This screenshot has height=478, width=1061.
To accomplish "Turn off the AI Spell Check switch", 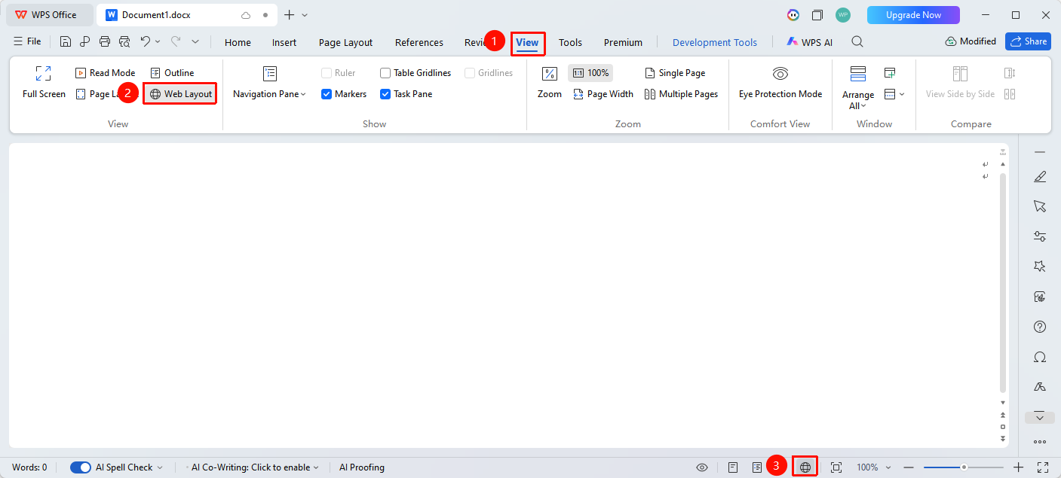I will (81, 467).
